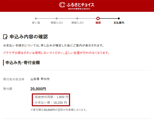Select the 情報入力1 step circle
The width and height of the screenshot is (154, 127).
(56, 18)
